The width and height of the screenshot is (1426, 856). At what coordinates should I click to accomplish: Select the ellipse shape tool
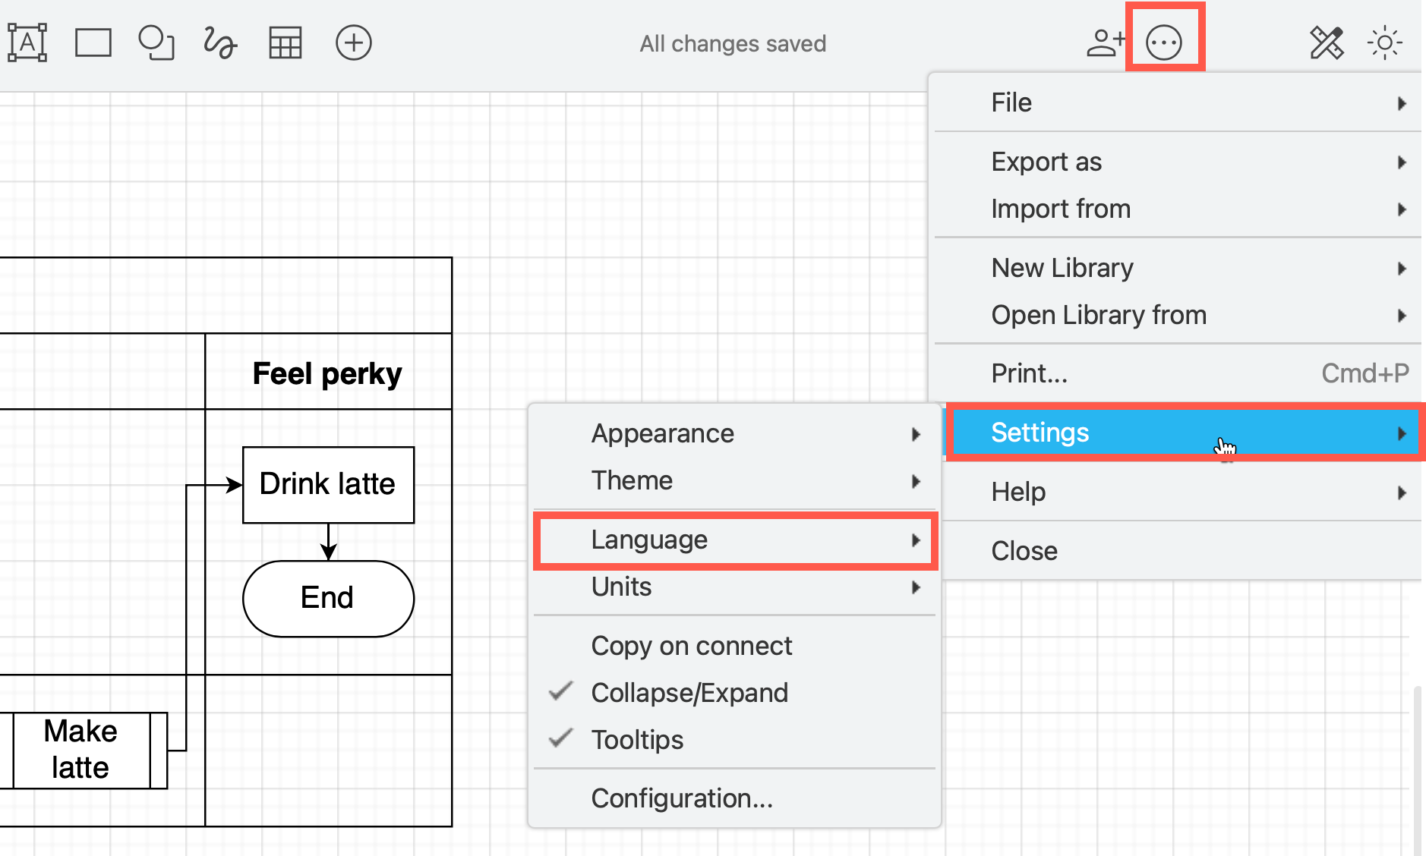click(155, 43)
